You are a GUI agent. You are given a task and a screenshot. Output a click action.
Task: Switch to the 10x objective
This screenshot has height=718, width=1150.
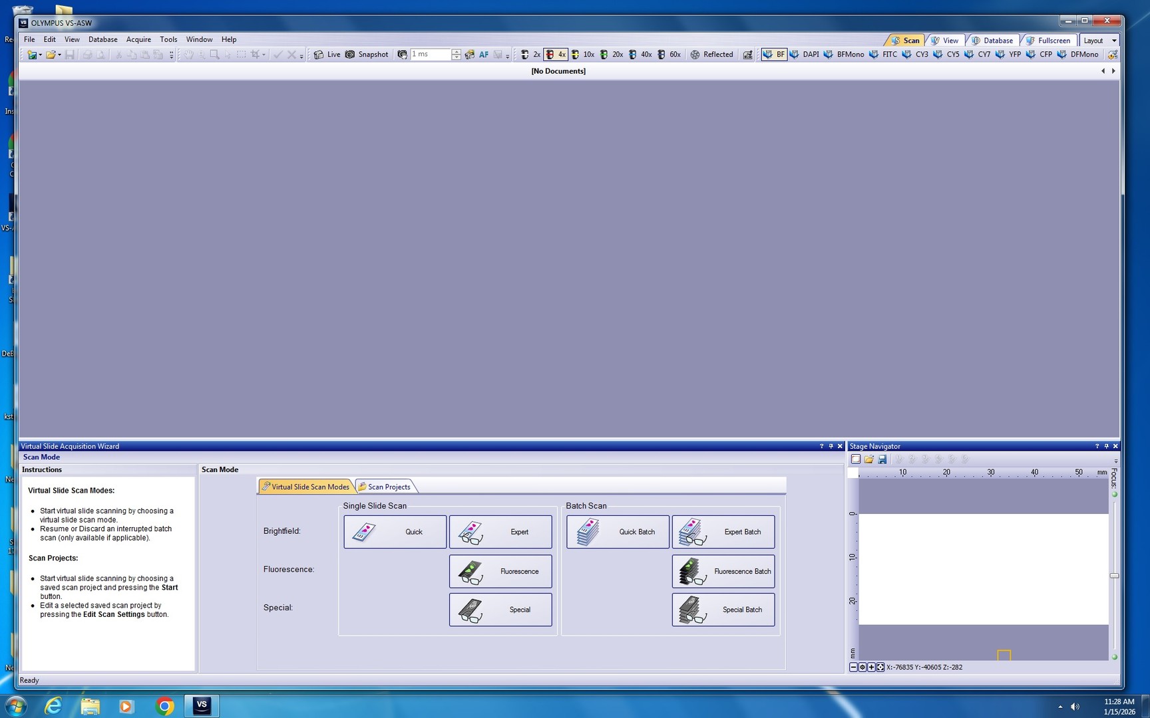pyautogui.click(x=583, y=55)
